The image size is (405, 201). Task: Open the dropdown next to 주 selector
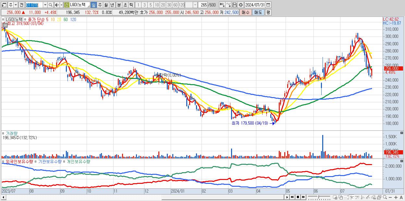16,5
